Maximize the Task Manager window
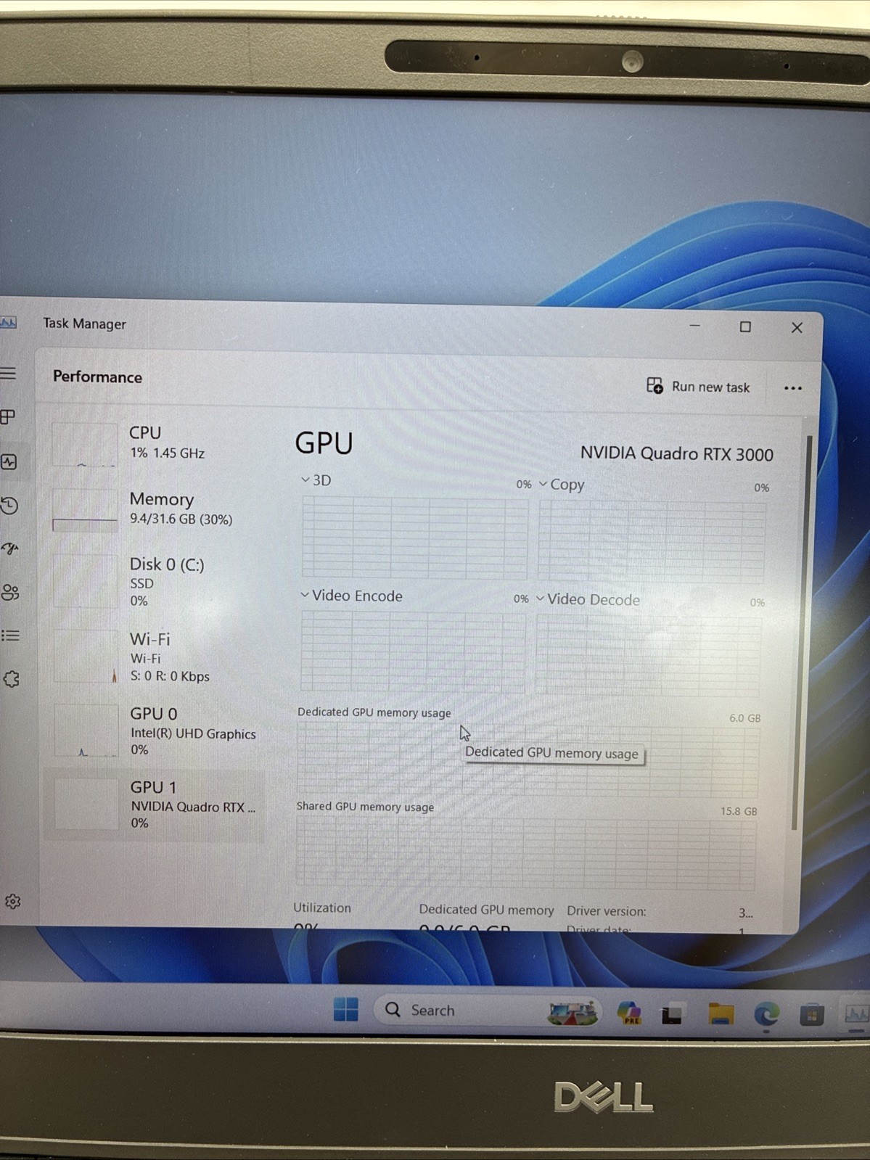Screen dimensions: 870x1160 [x=745, y=327]
